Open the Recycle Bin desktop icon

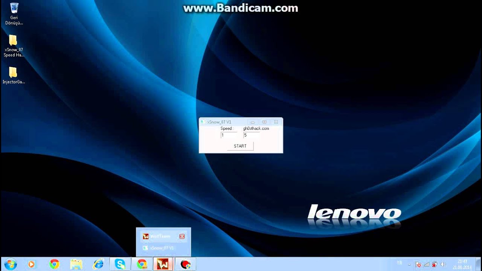[14, 14]
